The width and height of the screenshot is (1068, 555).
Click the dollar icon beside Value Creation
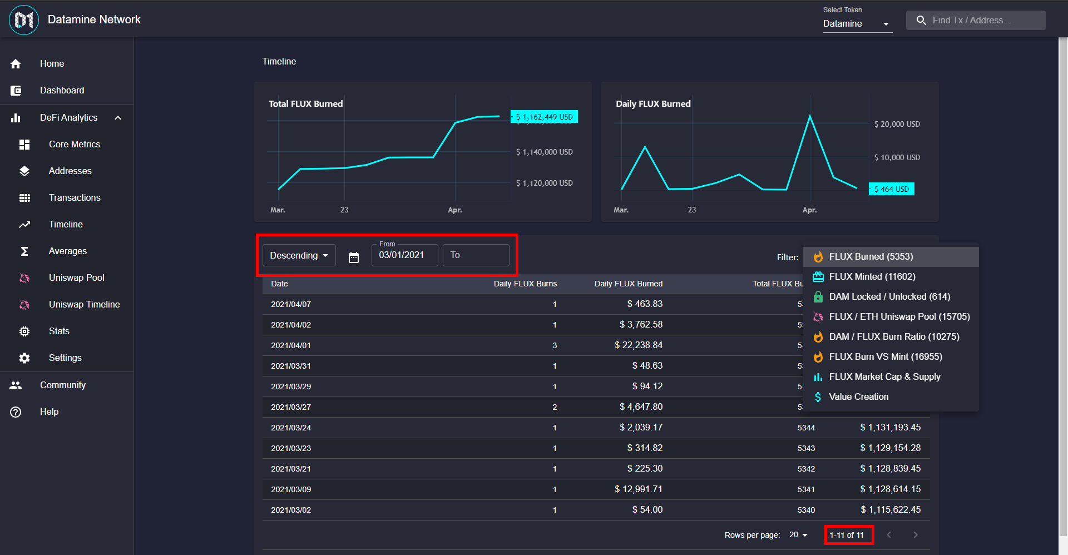[818, 397]
